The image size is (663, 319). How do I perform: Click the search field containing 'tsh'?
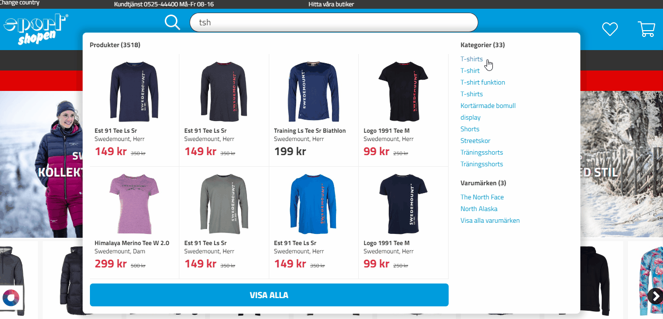click(x=333, y=22)
